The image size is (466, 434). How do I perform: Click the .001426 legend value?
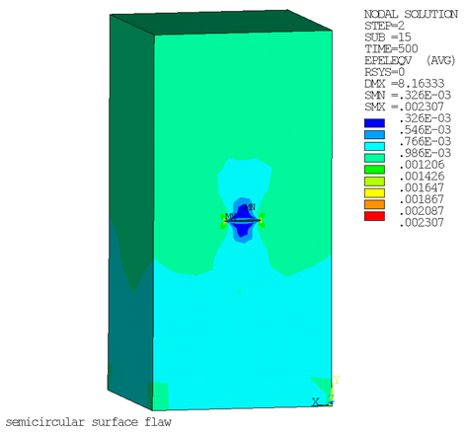pyautogui.click(x=422, y=177)
